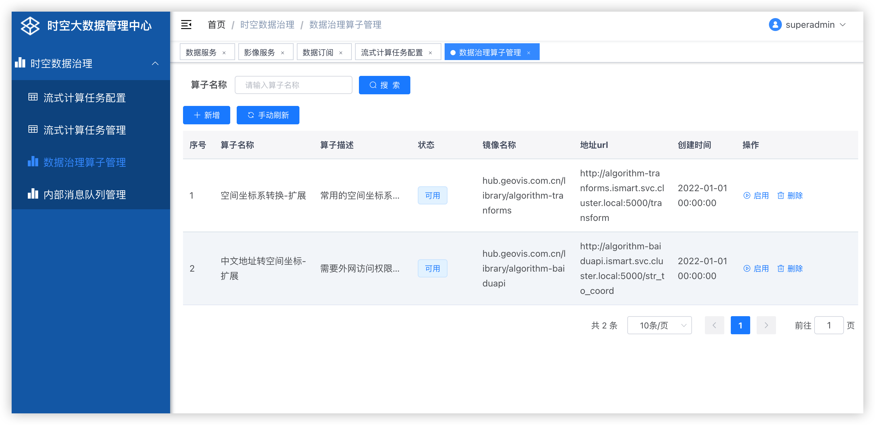875x425 pixels.
Task: Click 删除 for 空间坐标系转换-扩展 row
Action: (790, 196)
